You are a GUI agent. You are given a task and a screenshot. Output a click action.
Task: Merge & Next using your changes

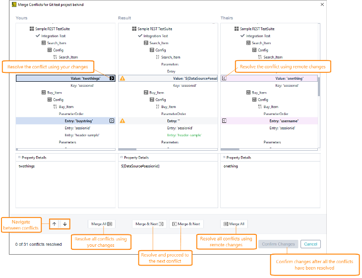click(x=149, y=224)
